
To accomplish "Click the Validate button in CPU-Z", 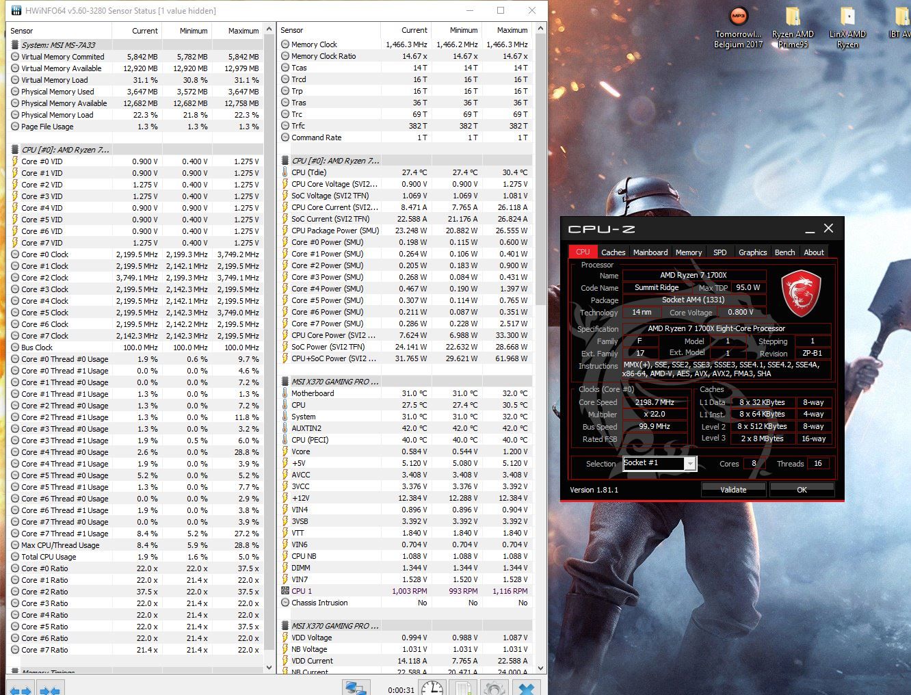I will point(733,490).
